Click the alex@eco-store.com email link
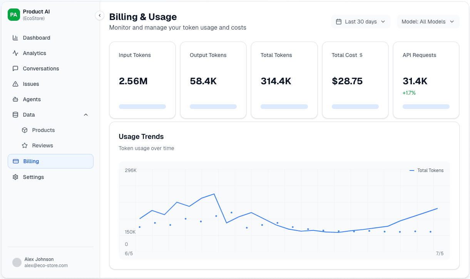 pos(47,266)
